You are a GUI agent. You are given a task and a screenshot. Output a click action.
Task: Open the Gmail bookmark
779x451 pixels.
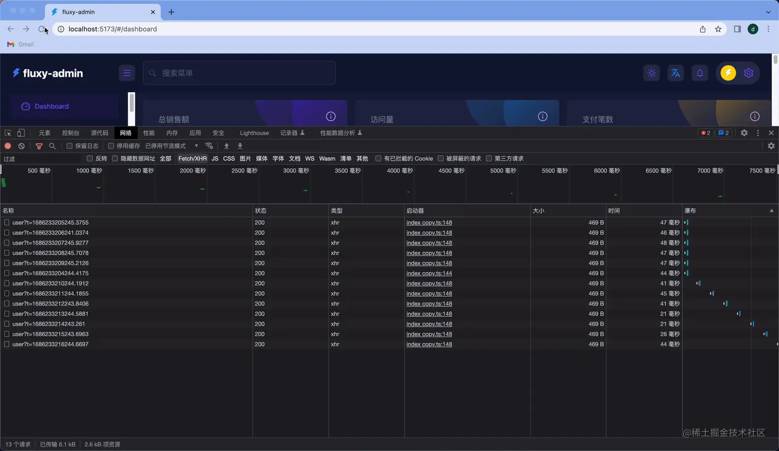coord(21,44)
